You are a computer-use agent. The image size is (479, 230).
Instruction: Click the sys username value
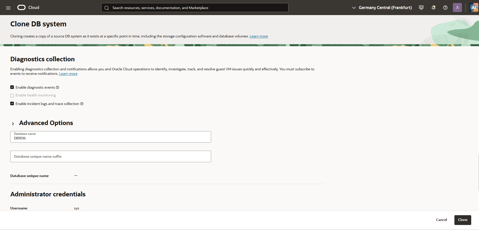(x=77, y=208)
